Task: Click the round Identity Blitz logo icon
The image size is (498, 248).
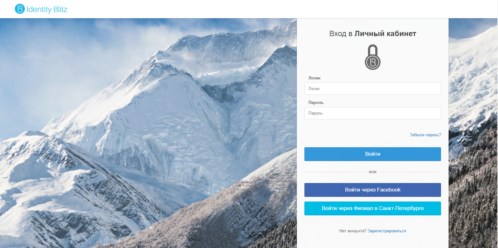Action: pyautogui.click(x=20, y=9)
